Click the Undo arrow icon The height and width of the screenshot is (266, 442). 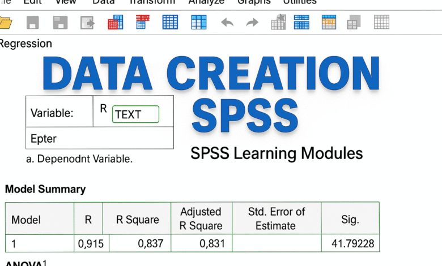click(x=227, y=23)
